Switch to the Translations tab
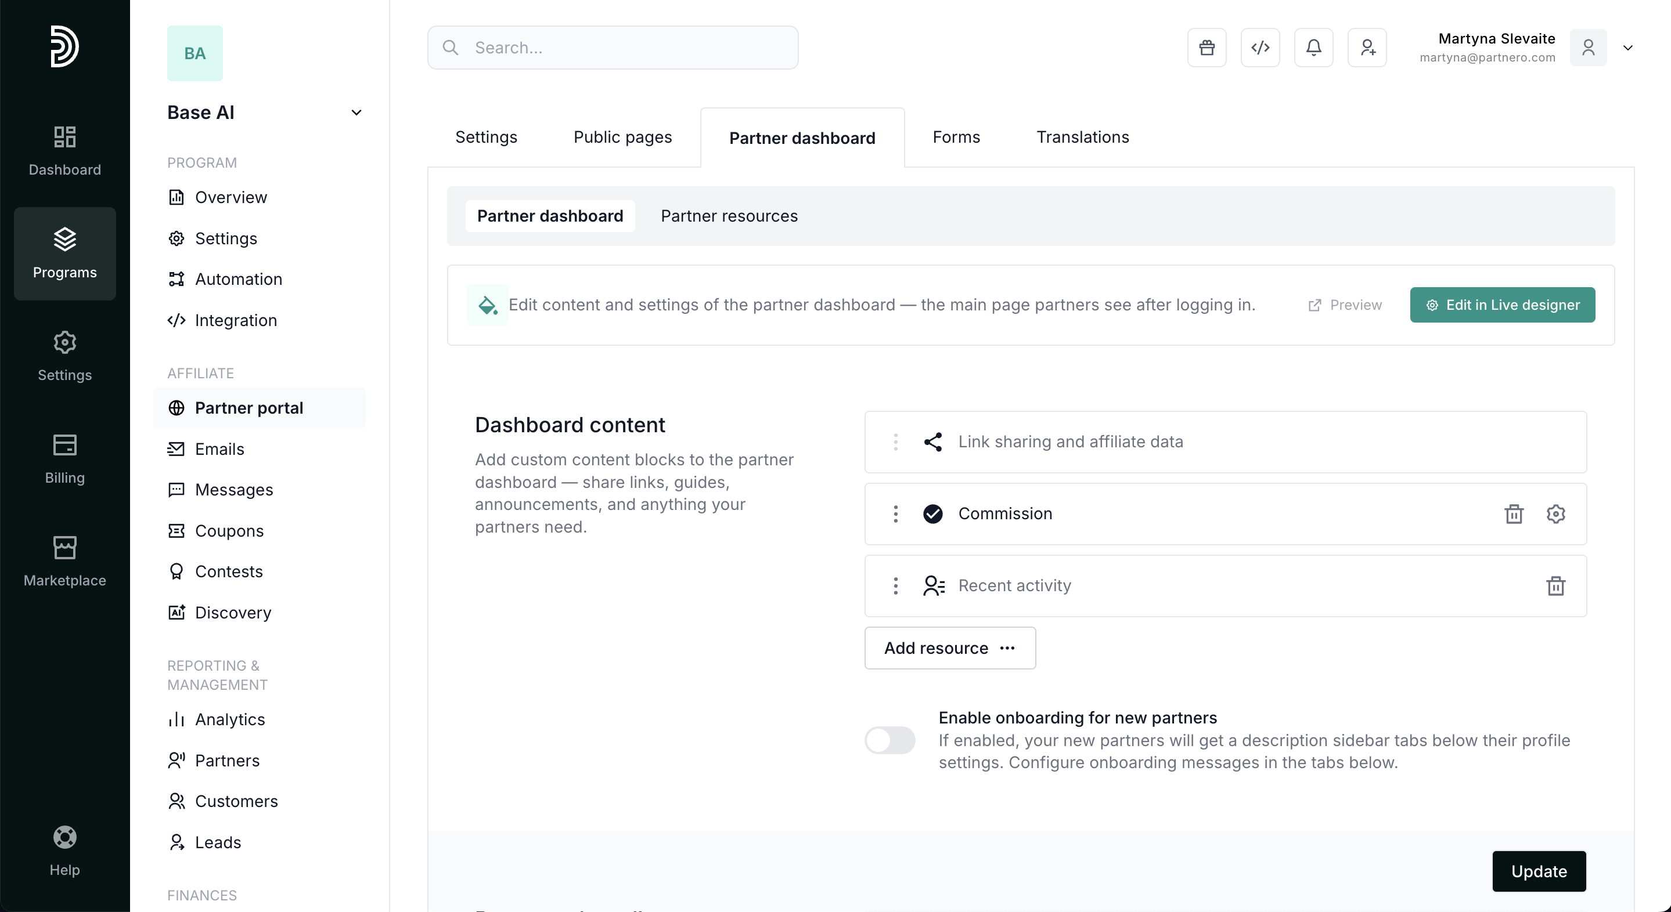This screenshot has width=1671, height=912. (x=1082, y=137)
